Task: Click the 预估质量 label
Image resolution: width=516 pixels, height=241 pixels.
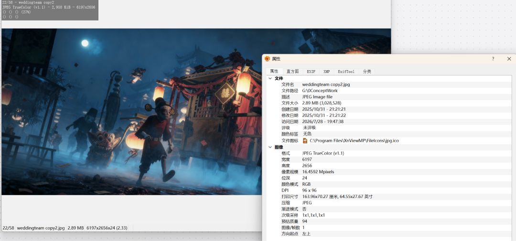Action: 290,221
